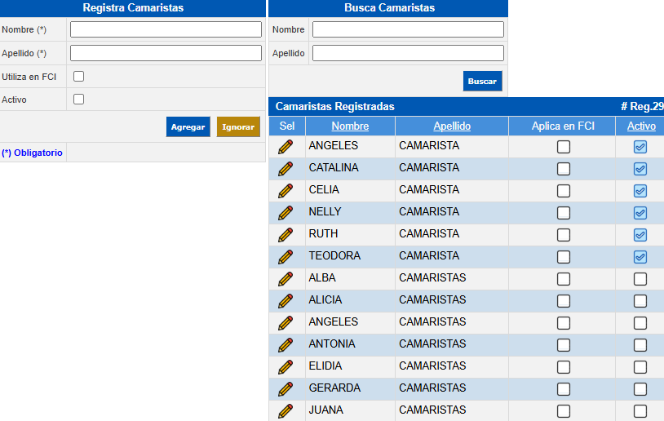This screenshot has height=421, width=664.
Task: Toggle Aplica en FCI for ALICIA
Action: (x=563, y=301)
